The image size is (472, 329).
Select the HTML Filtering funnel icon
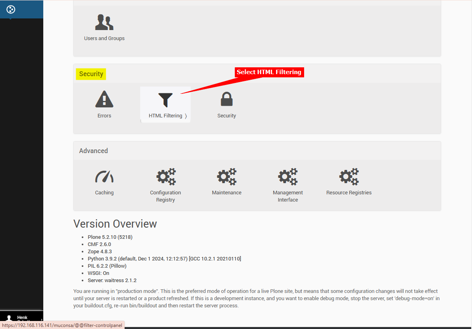165,100
